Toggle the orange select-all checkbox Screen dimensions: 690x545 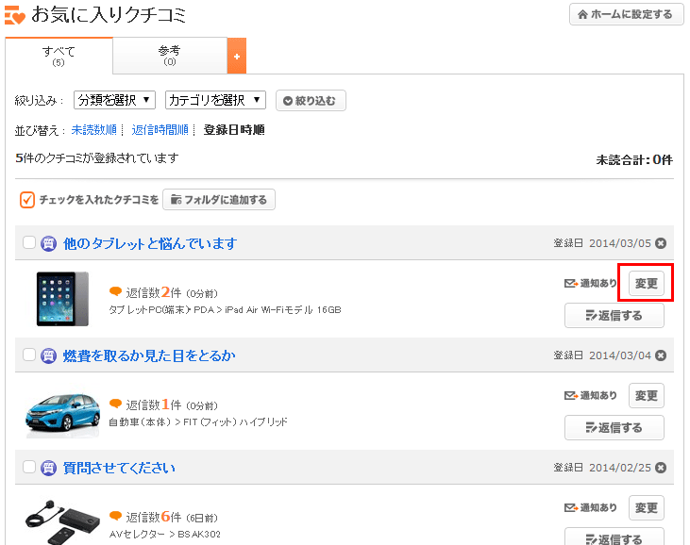coord(27,200)
